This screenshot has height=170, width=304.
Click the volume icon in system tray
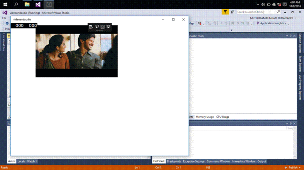coord(263,5)
